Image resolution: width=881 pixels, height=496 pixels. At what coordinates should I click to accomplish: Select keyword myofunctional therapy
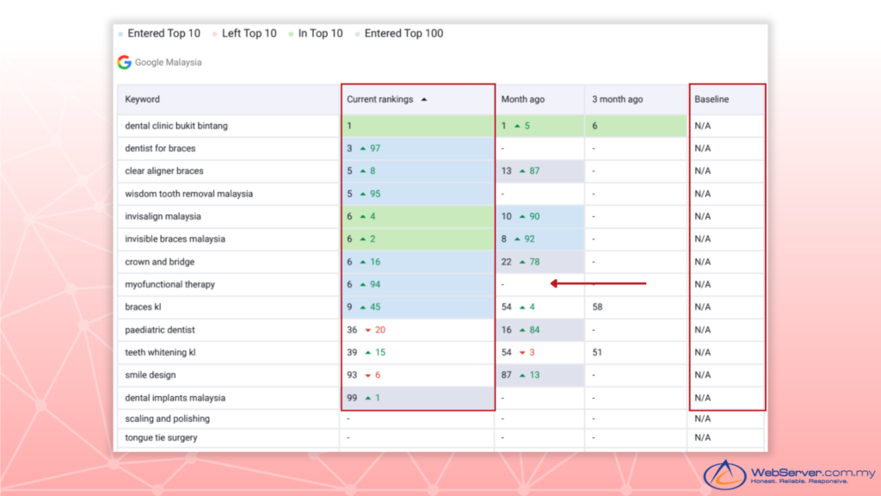click(x=169, y=284)
